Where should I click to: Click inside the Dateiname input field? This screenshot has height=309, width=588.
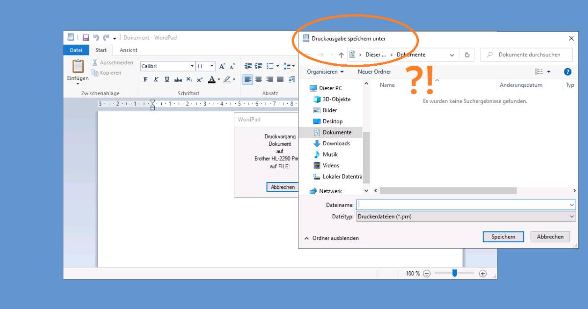pos(441,205)
